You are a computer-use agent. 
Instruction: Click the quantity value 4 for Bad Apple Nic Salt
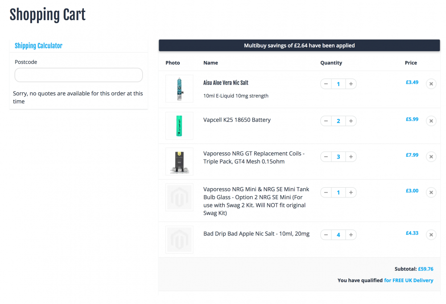[x=339, y=235]
